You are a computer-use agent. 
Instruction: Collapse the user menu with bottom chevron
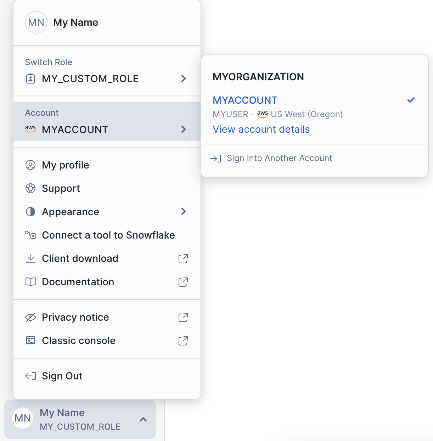pyautogui.click(x=143, y=419)
